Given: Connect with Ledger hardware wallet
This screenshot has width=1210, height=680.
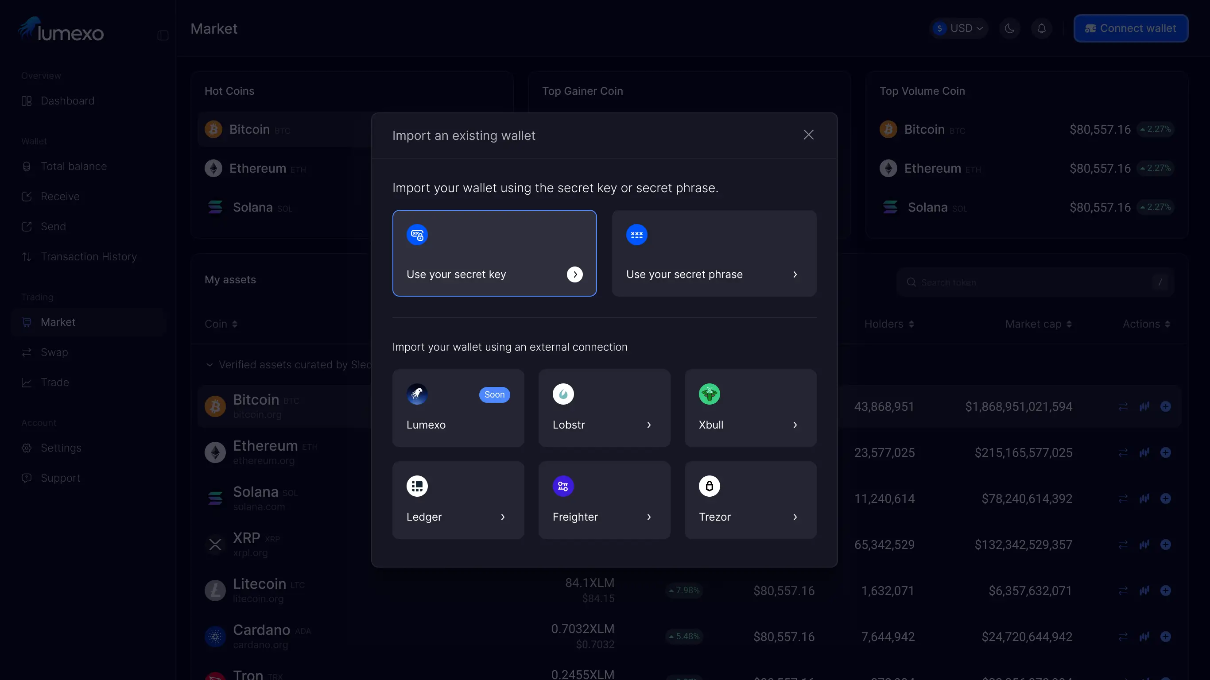Looking at the screenshot, I should point(458,500).
